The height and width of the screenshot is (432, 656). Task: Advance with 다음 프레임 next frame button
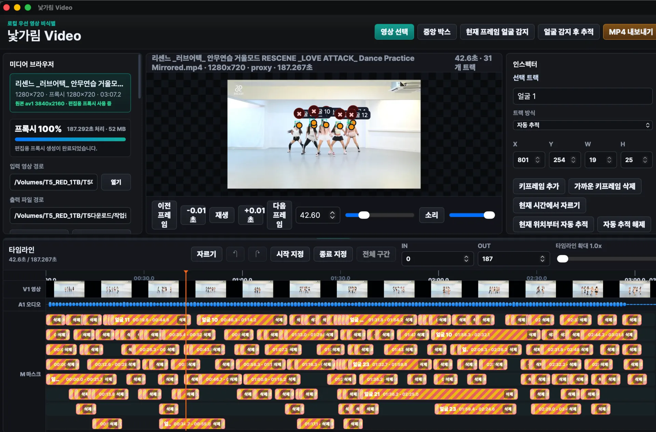(x=279, y=215)
